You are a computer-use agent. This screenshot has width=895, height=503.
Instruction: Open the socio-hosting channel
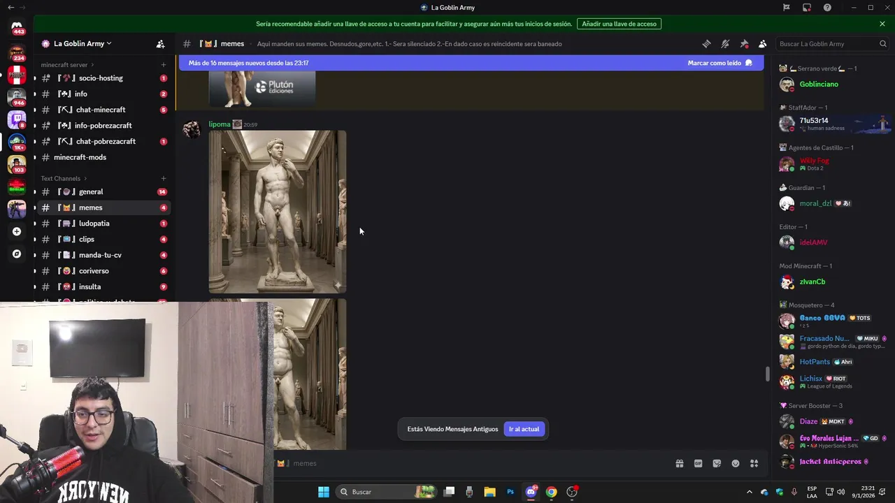point(103,78)
